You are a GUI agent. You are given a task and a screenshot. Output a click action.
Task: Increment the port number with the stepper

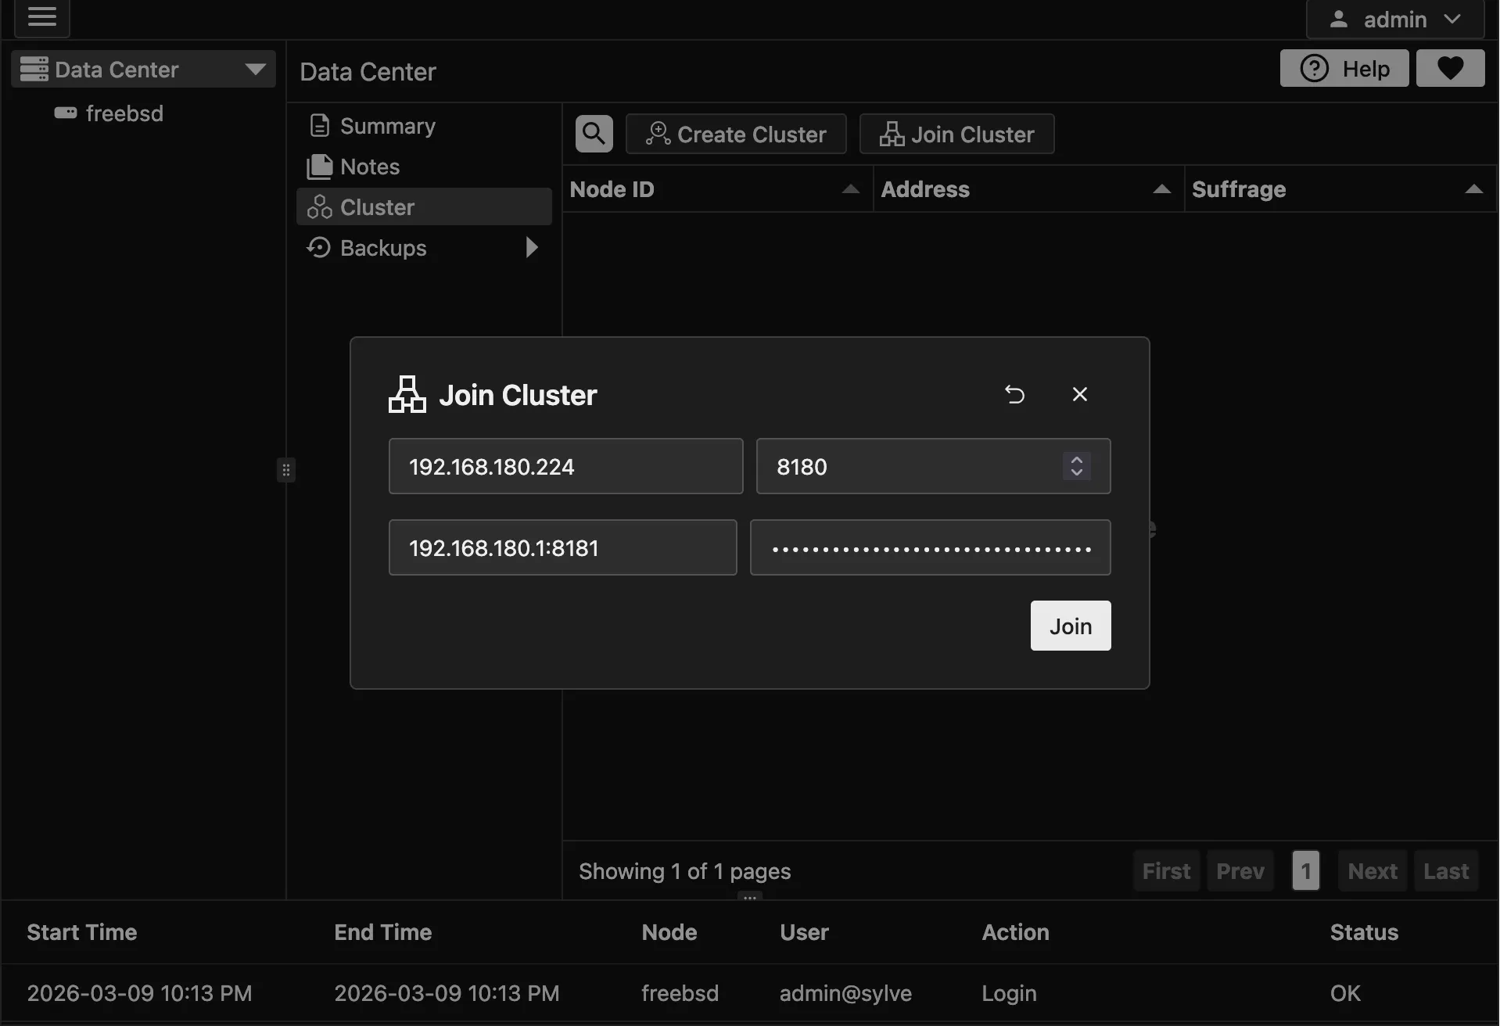point(1076,460)
